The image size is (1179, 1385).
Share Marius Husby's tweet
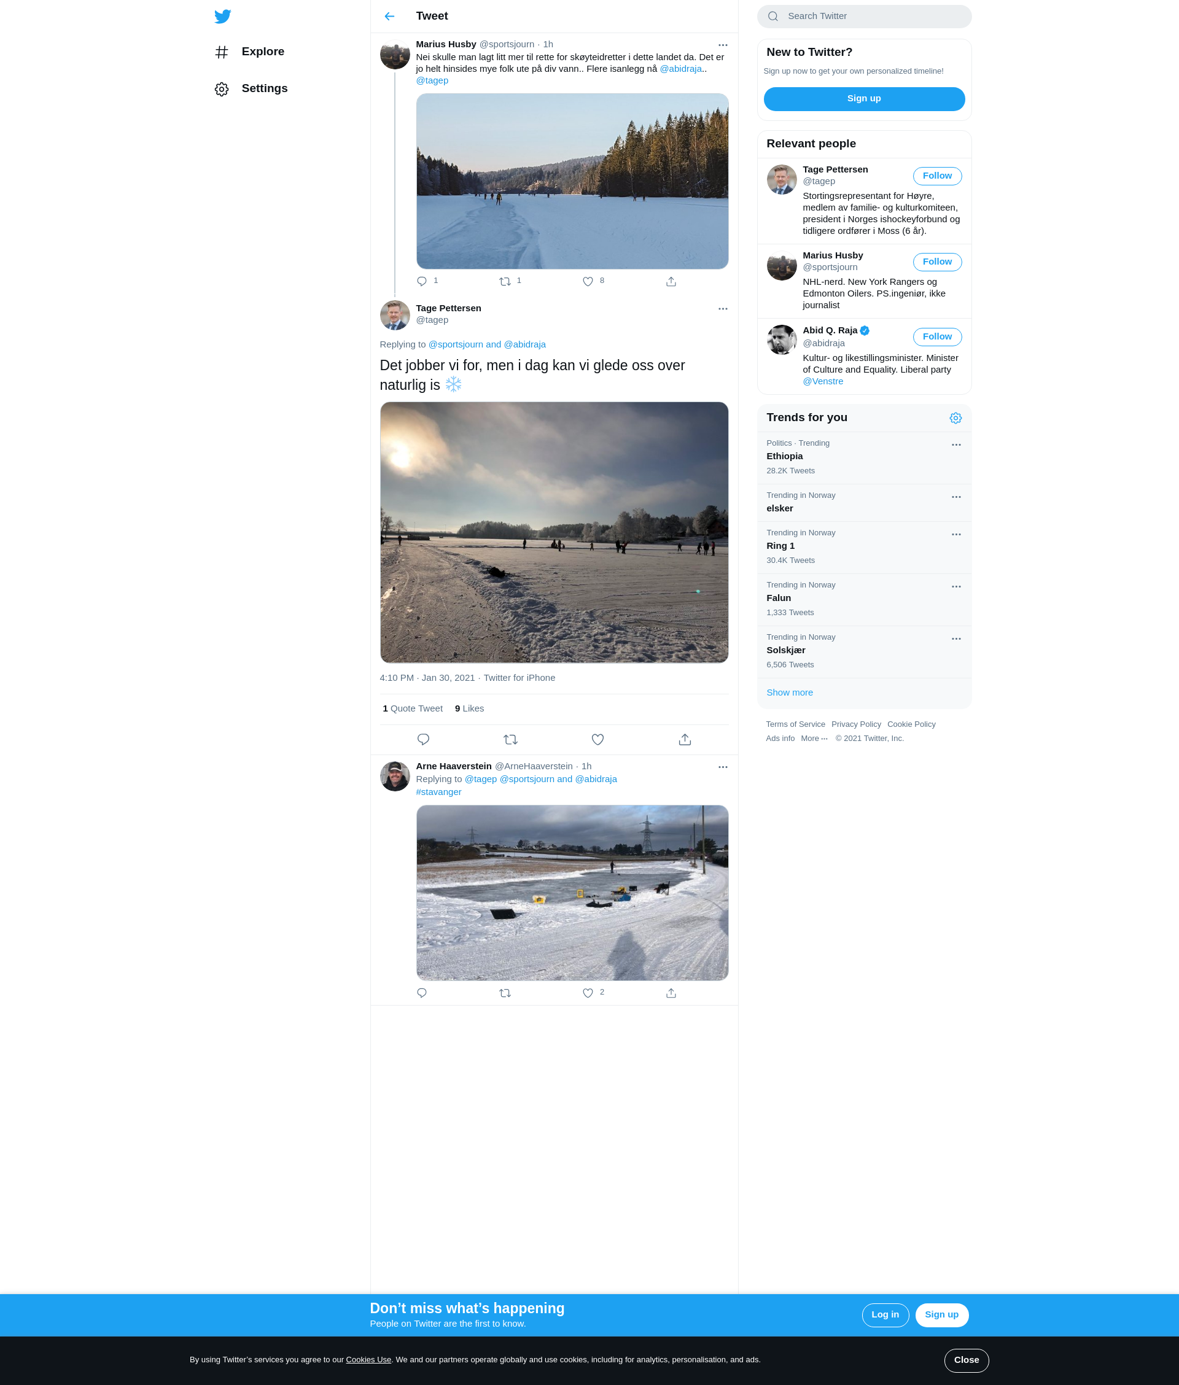click(671, 281)
